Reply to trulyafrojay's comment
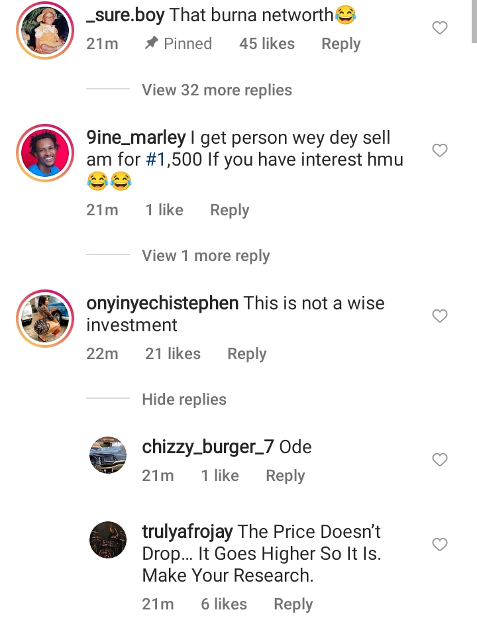The image size is (477, 628). click(x=293, y=604)
